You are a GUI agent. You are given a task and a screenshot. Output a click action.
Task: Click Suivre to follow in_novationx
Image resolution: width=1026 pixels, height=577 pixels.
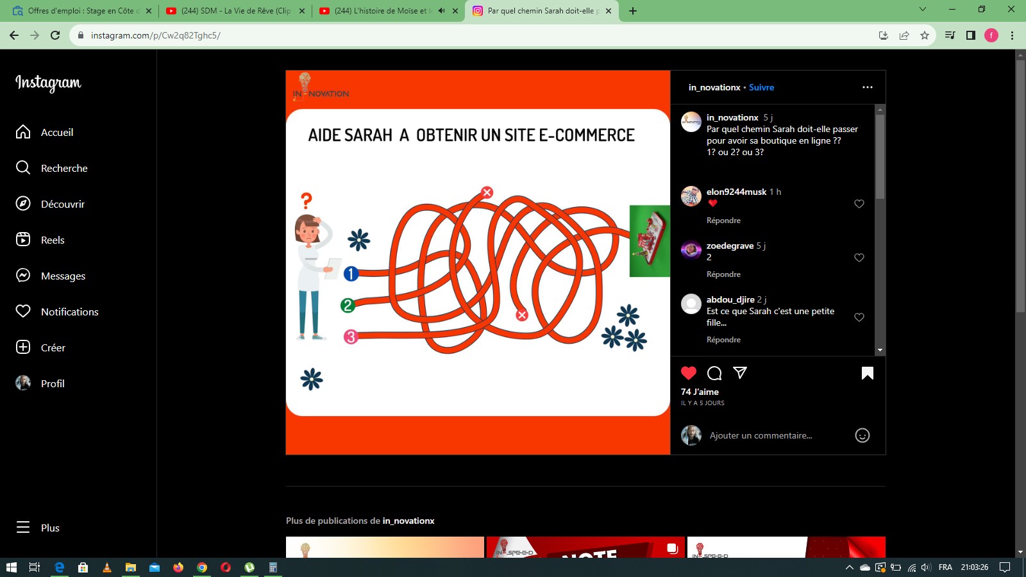click(761, 87)
